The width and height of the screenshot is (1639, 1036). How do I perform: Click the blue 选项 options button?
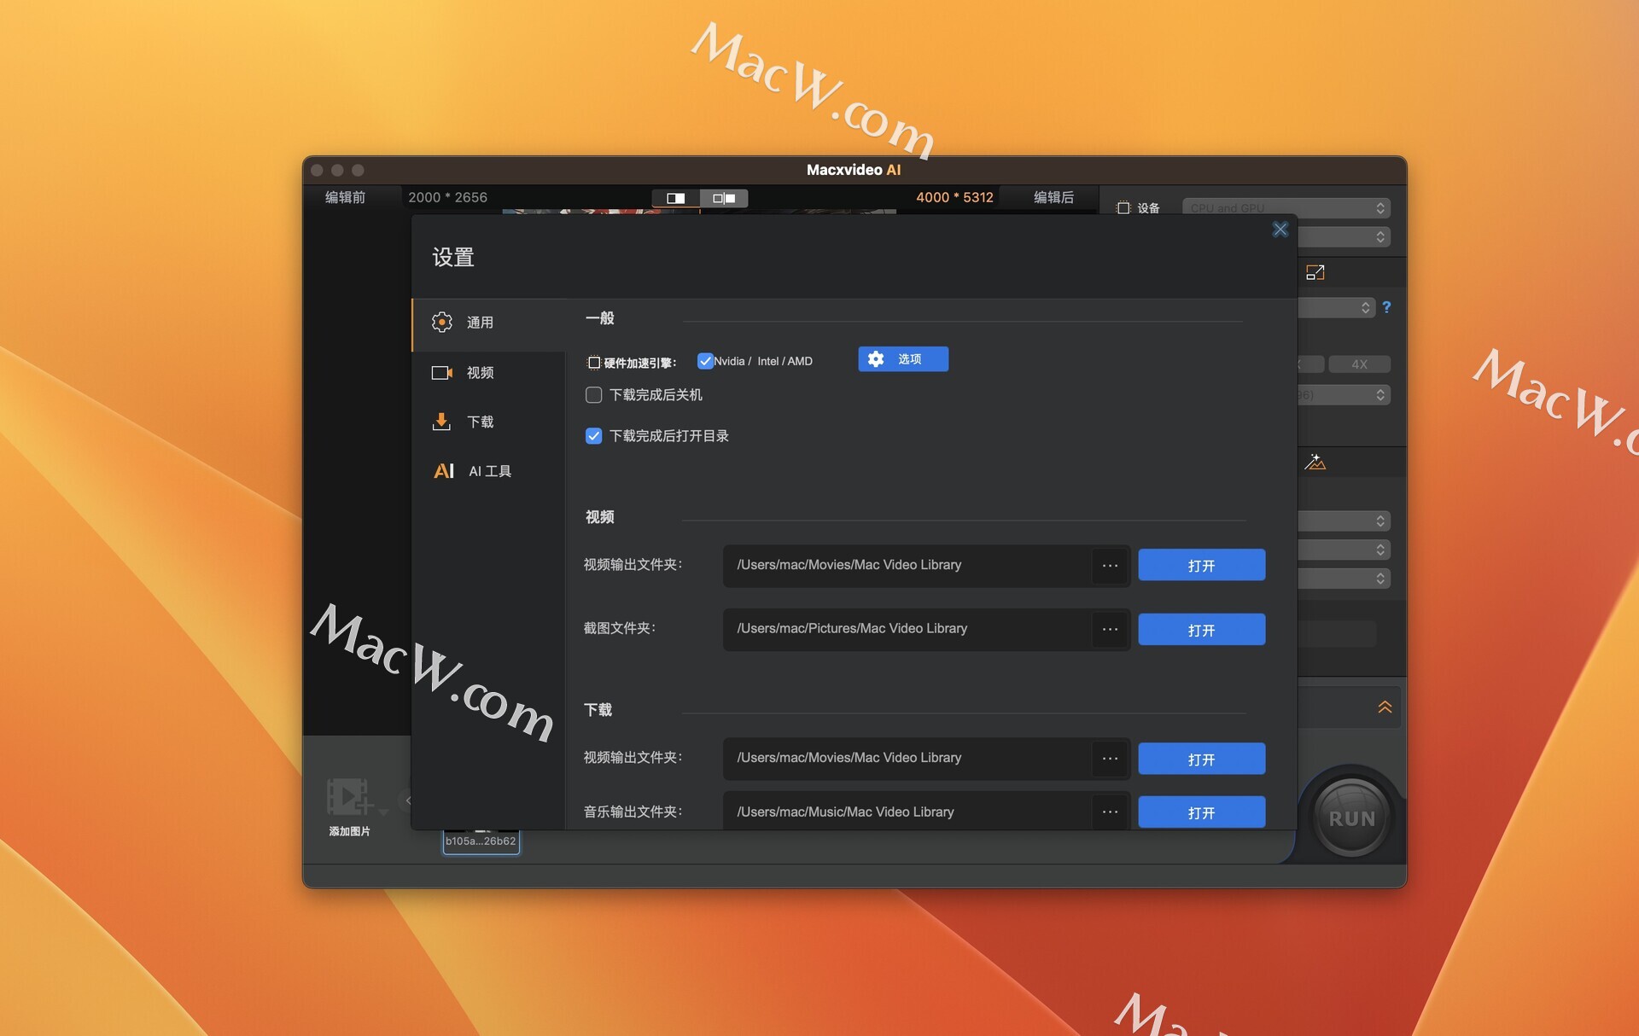pos(903,359)
